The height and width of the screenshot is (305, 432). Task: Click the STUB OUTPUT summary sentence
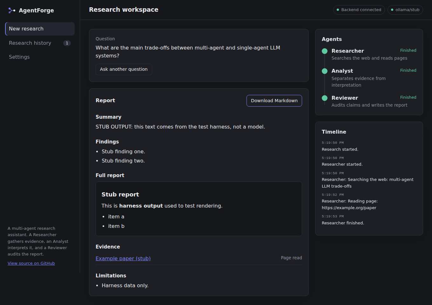[180, 127]
